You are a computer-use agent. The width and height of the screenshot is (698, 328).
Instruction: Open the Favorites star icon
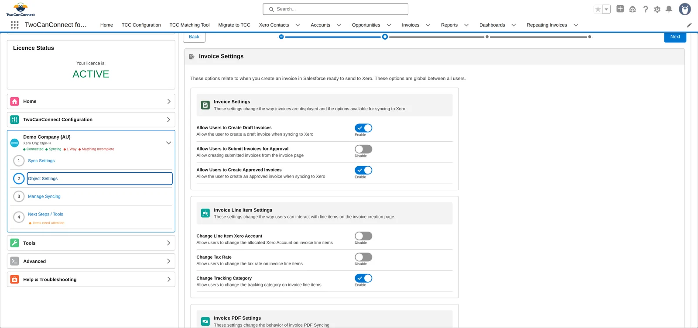coord(598,9)
